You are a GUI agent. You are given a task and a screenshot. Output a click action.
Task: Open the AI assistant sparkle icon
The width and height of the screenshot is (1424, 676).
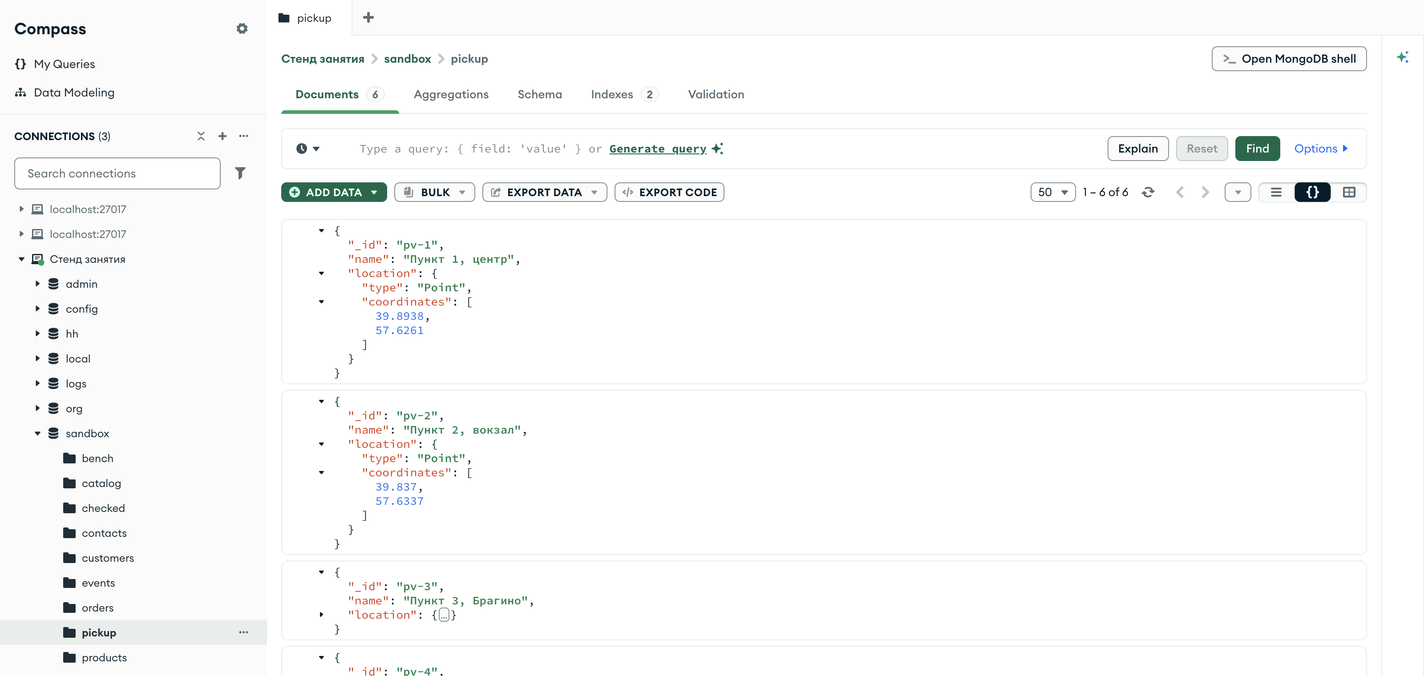coord(1402,57)
